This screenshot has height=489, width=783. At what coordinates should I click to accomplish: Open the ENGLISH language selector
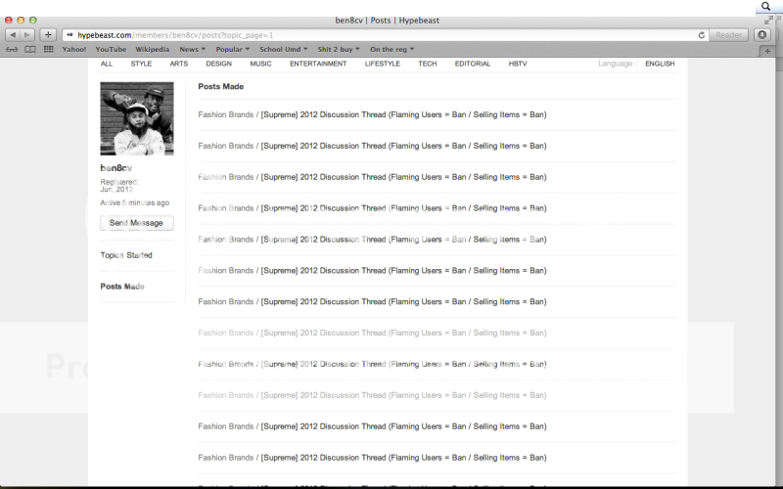coord(660,64)
